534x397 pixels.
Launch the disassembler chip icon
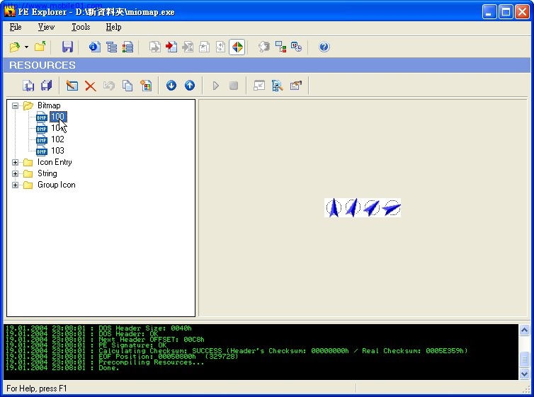point(264,47)
